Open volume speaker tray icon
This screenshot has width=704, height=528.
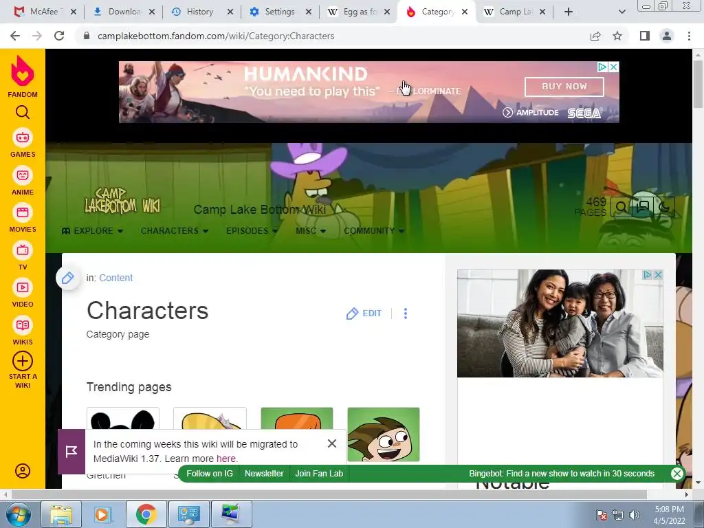[x=634, y=515]
